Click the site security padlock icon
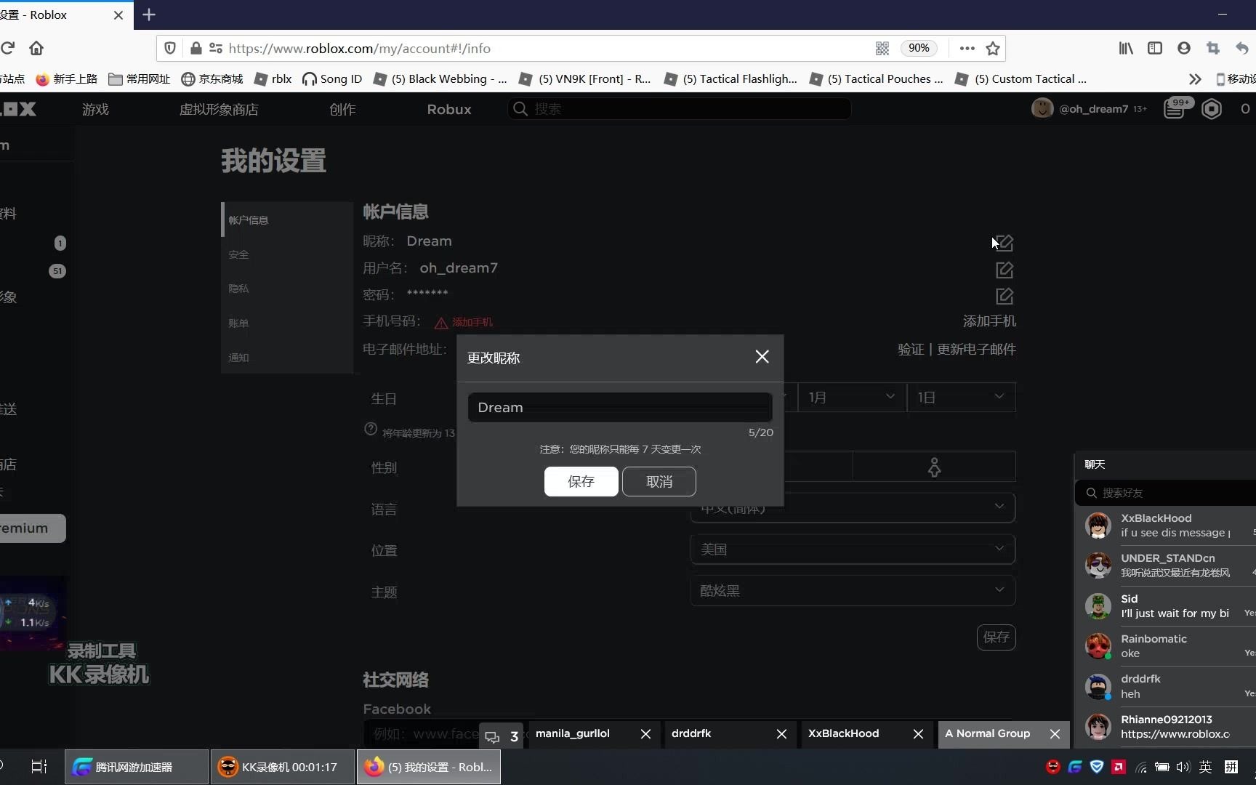The width and height of the screenshot is (1256, 785). [196, 48]
